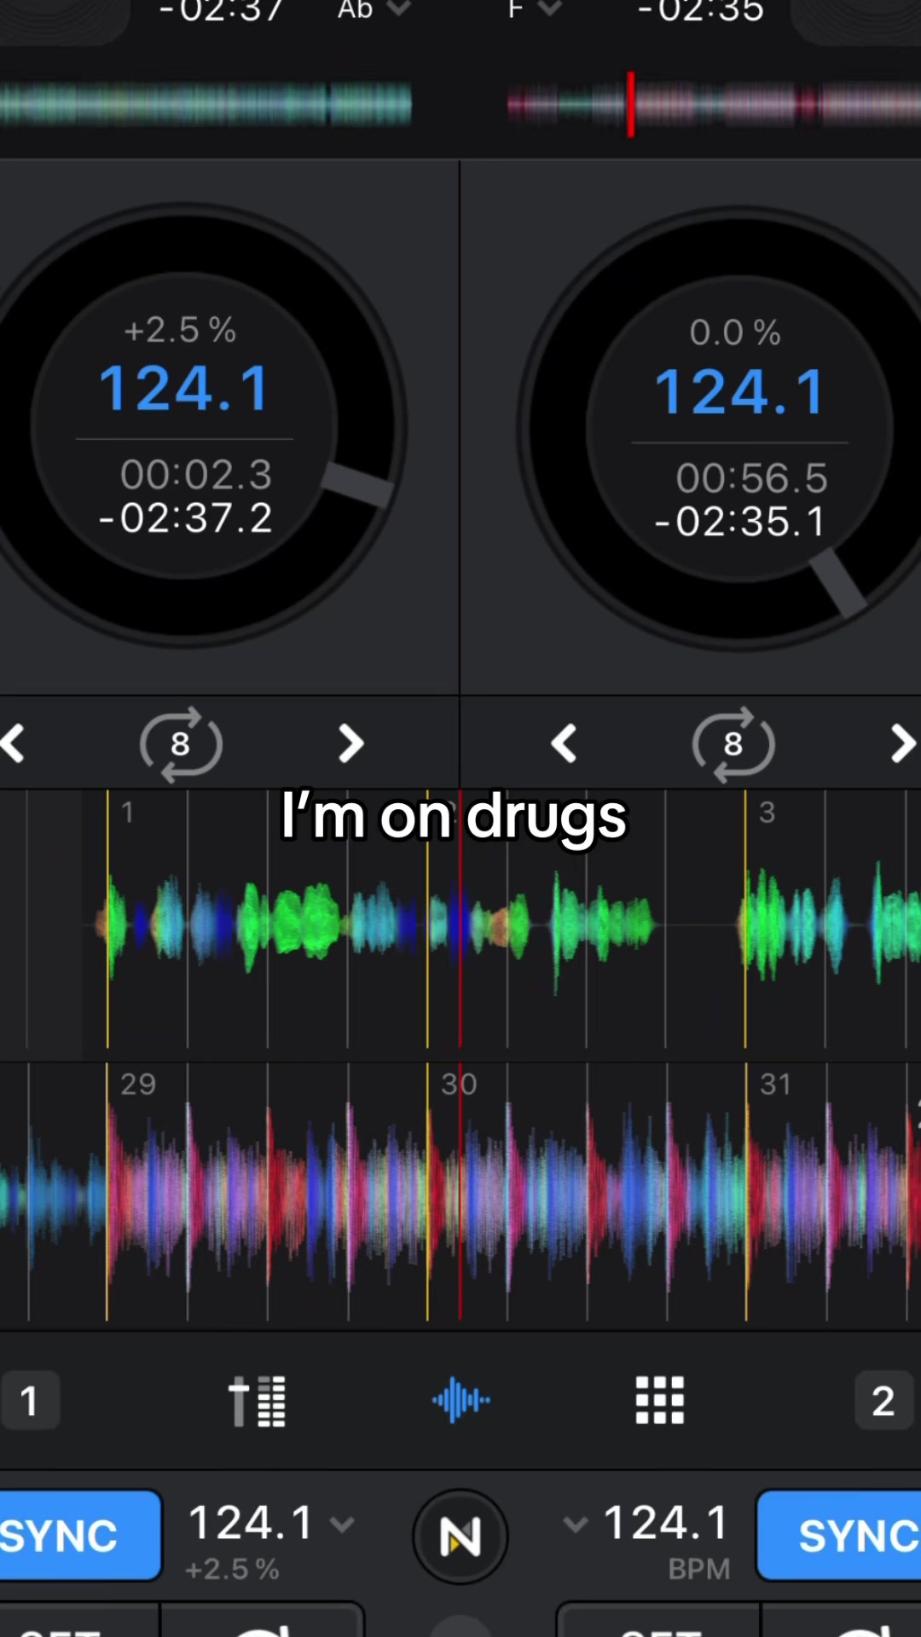Tap bar marker 29 in lower waveform
This screenshot has width=921, height=1637.
pyautogui.click(x=138, y=1085)
